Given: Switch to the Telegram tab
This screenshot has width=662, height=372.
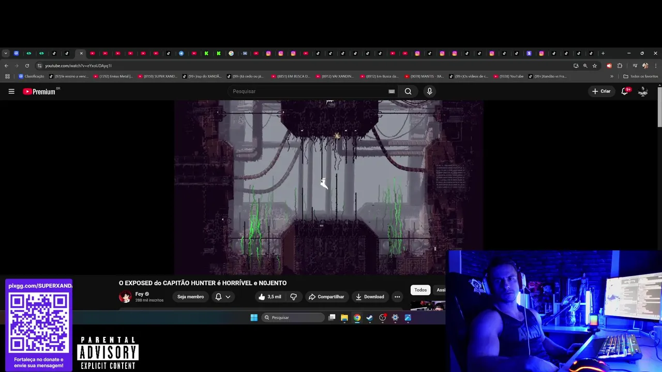Looking at the screenshot, I should click(181, 53).
